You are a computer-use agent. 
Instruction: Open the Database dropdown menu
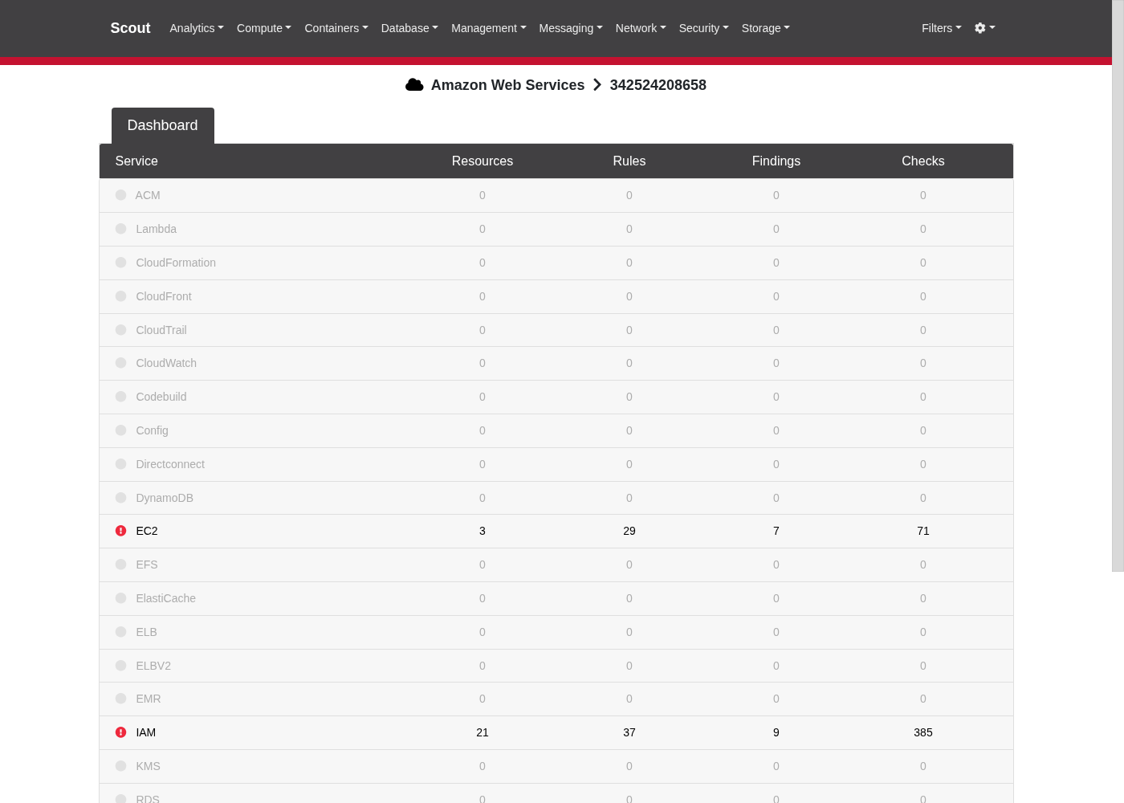point(409,28)
